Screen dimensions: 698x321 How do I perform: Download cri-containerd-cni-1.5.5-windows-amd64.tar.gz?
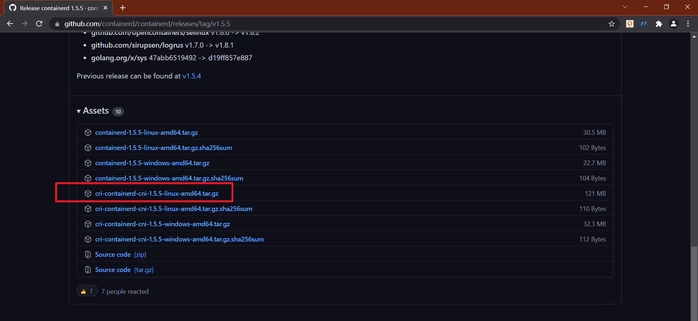tap(163, 224)
